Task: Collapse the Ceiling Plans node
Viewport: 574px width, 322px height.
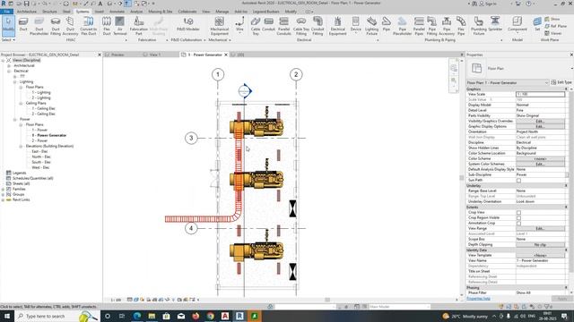Action: tap(21, 104)
